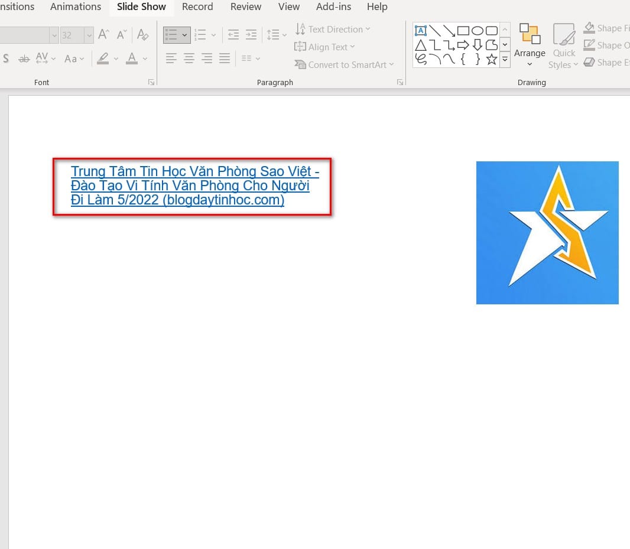The width and height of the screenshot is (630, 549).
Task: Choose the Rounded Rectangle shape
Action: (x=491, y=31)
